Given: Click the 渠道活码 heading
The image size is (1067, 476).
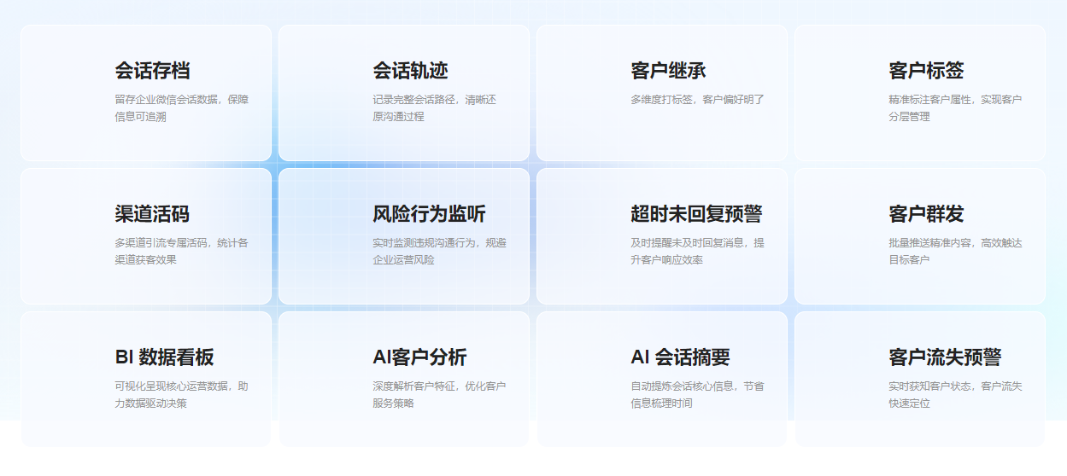Looking at the screenshot, I should (x=152, y=214).
